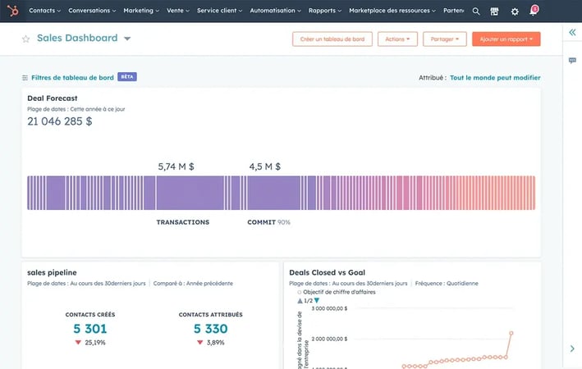Open the settings gear icon

click(x=515, y=11)
